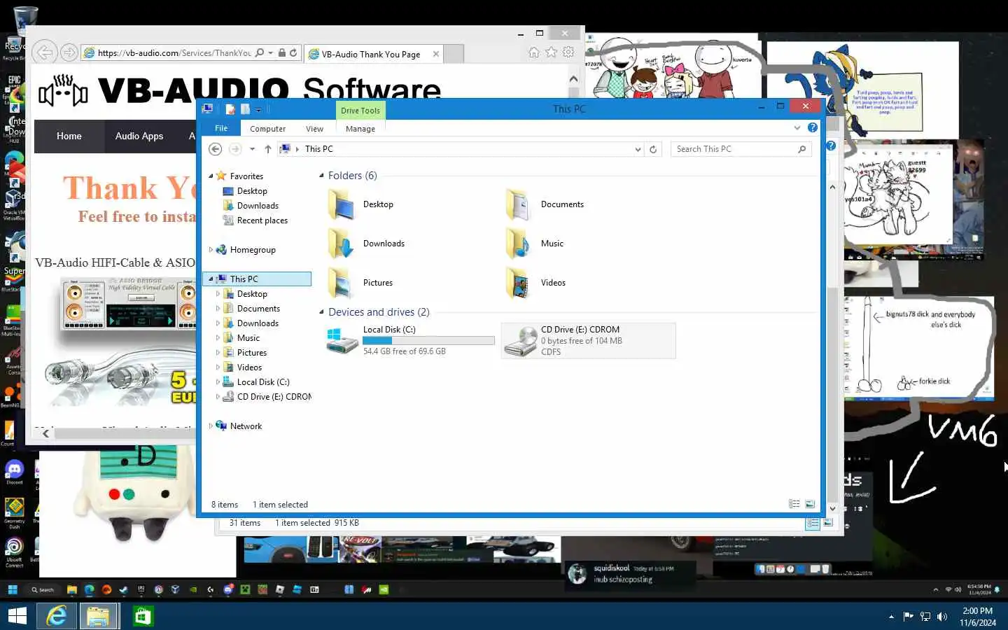Open address bar history dropdown in This PC
The image size is (1008, 630).
[x=638, y=149]
